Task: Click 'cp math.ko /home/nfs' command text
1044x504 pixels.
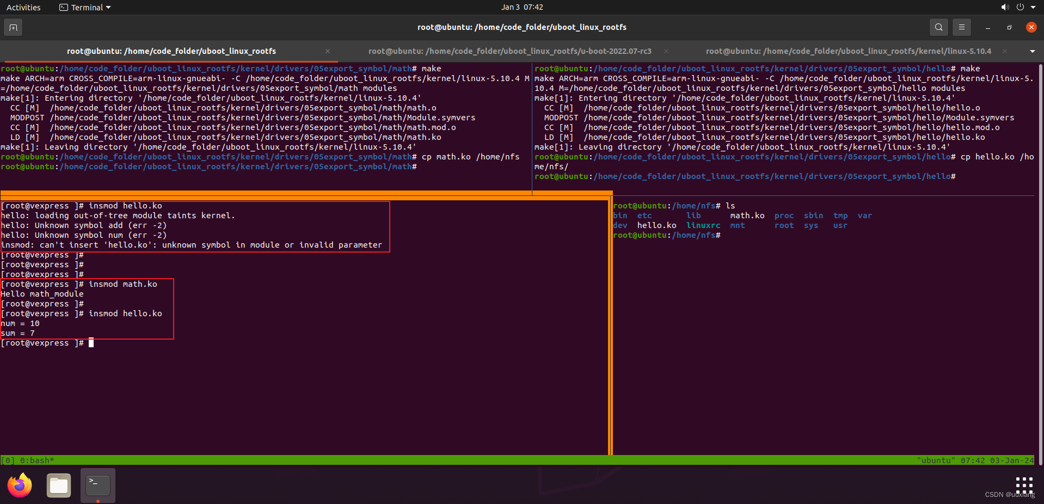Action: tap(470, 157)
